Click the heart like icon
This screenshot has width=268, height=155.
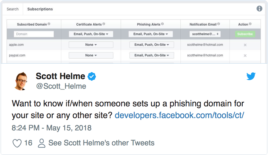[17, 143]
